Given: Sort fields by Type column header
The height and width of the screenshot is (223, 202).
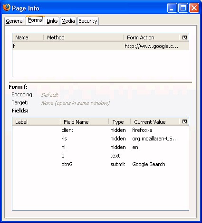Looking at the screenshot, I should (x=120, y=122).
